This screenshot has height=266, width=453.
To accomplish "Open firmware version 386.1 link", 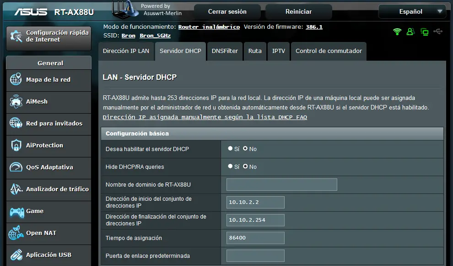I will [314, 27].
